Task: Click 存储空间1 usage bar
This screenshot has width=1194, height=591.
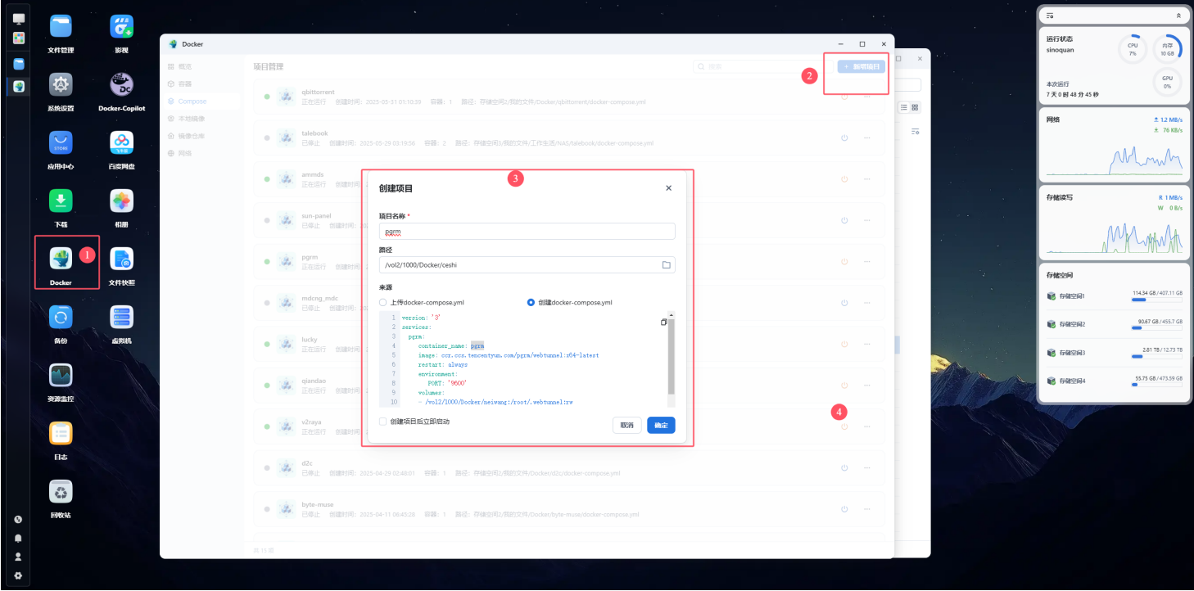Action: tap(1157, 300)
